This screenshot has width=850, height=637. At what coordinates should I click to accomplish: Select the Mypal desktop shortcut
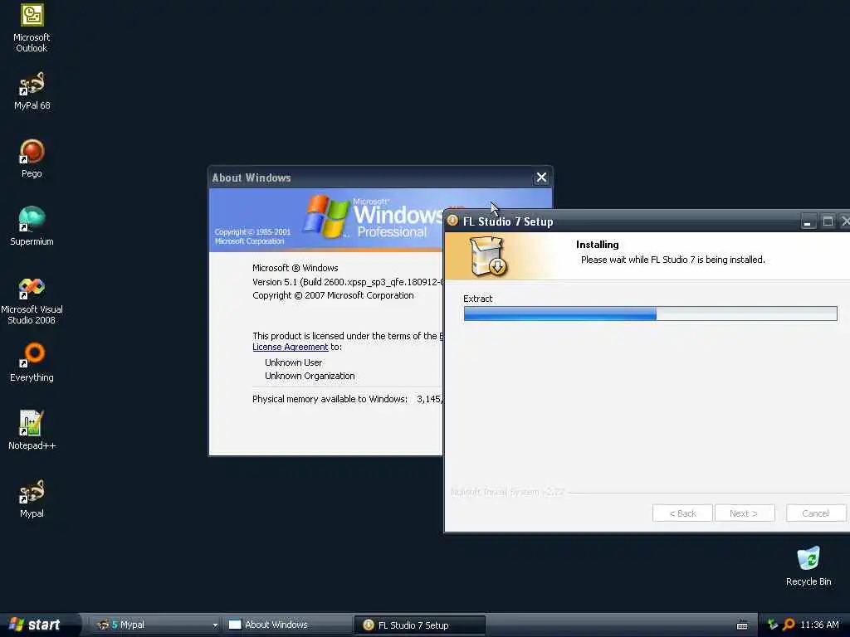32,498
